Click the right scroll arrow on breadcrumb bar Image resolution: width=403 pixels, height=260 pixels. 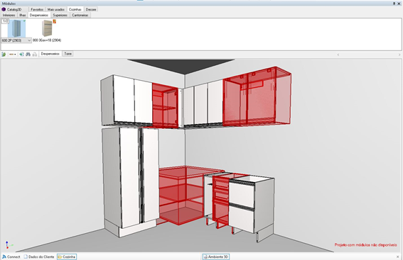point(399,55)
